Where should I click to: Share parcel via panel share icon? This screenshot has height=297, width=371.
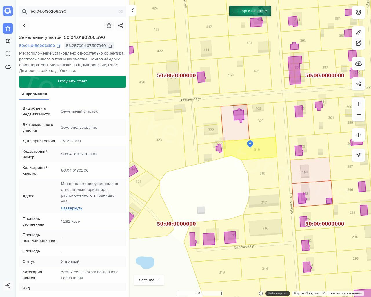point(121,26)
